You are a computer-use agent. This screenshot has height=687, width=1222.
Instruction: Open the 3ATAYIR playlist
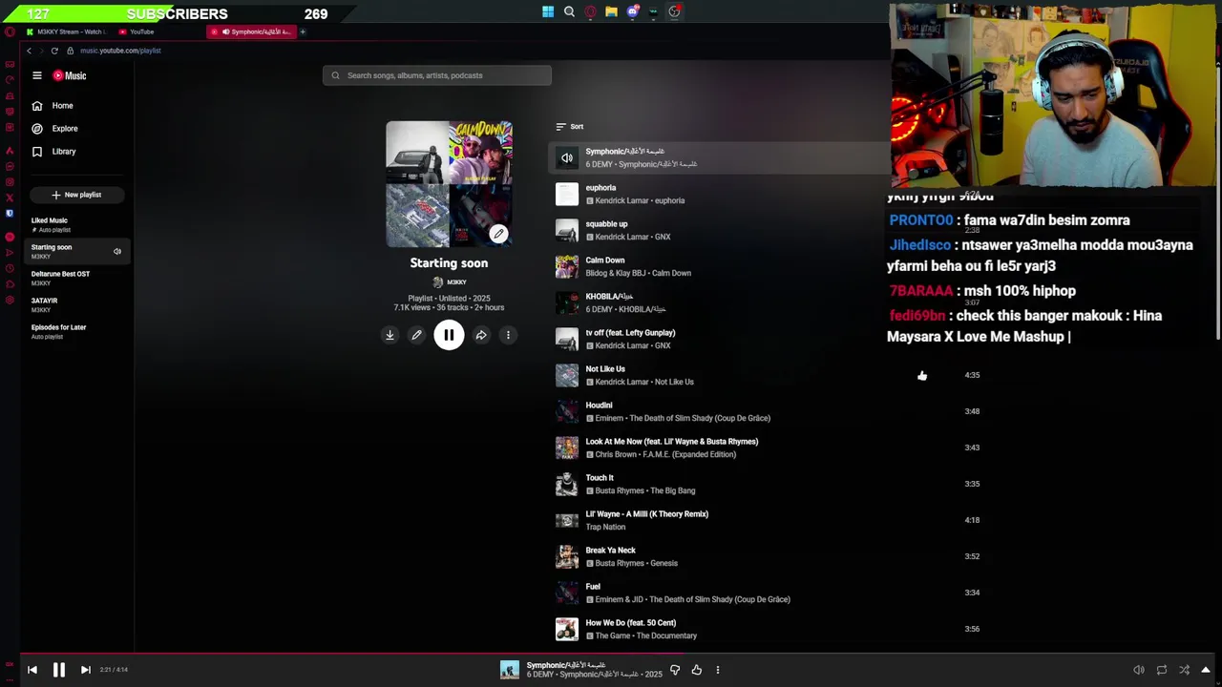pyautogui.click(x=76, y=304)
